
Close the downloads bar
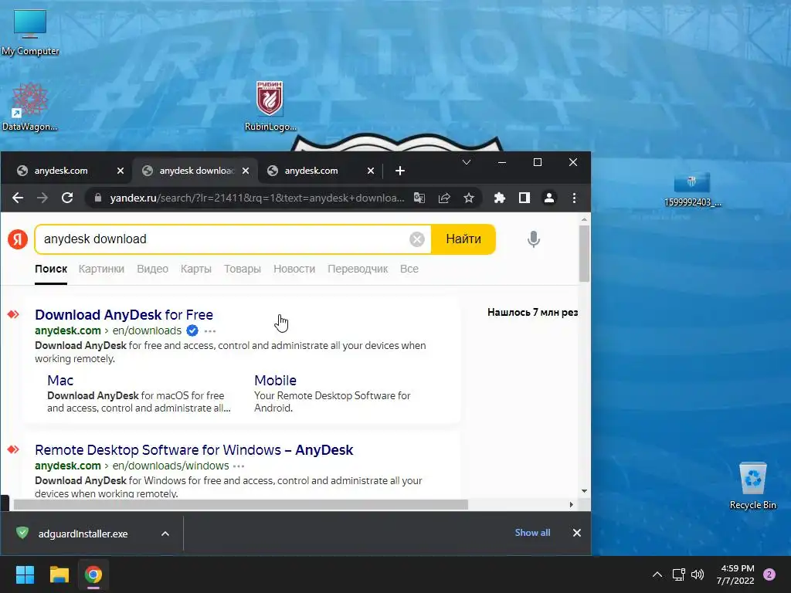576,533
